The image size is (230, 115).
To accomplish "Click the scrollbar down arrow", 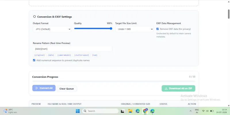I will 229,106.
